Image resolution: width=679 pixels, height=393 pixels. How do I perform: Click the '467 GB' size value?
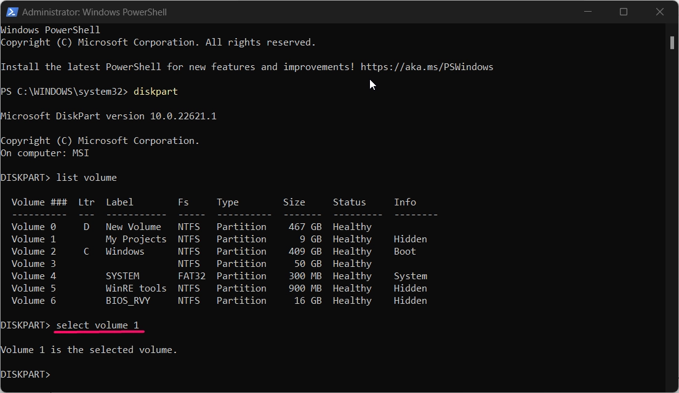[305, 227]
